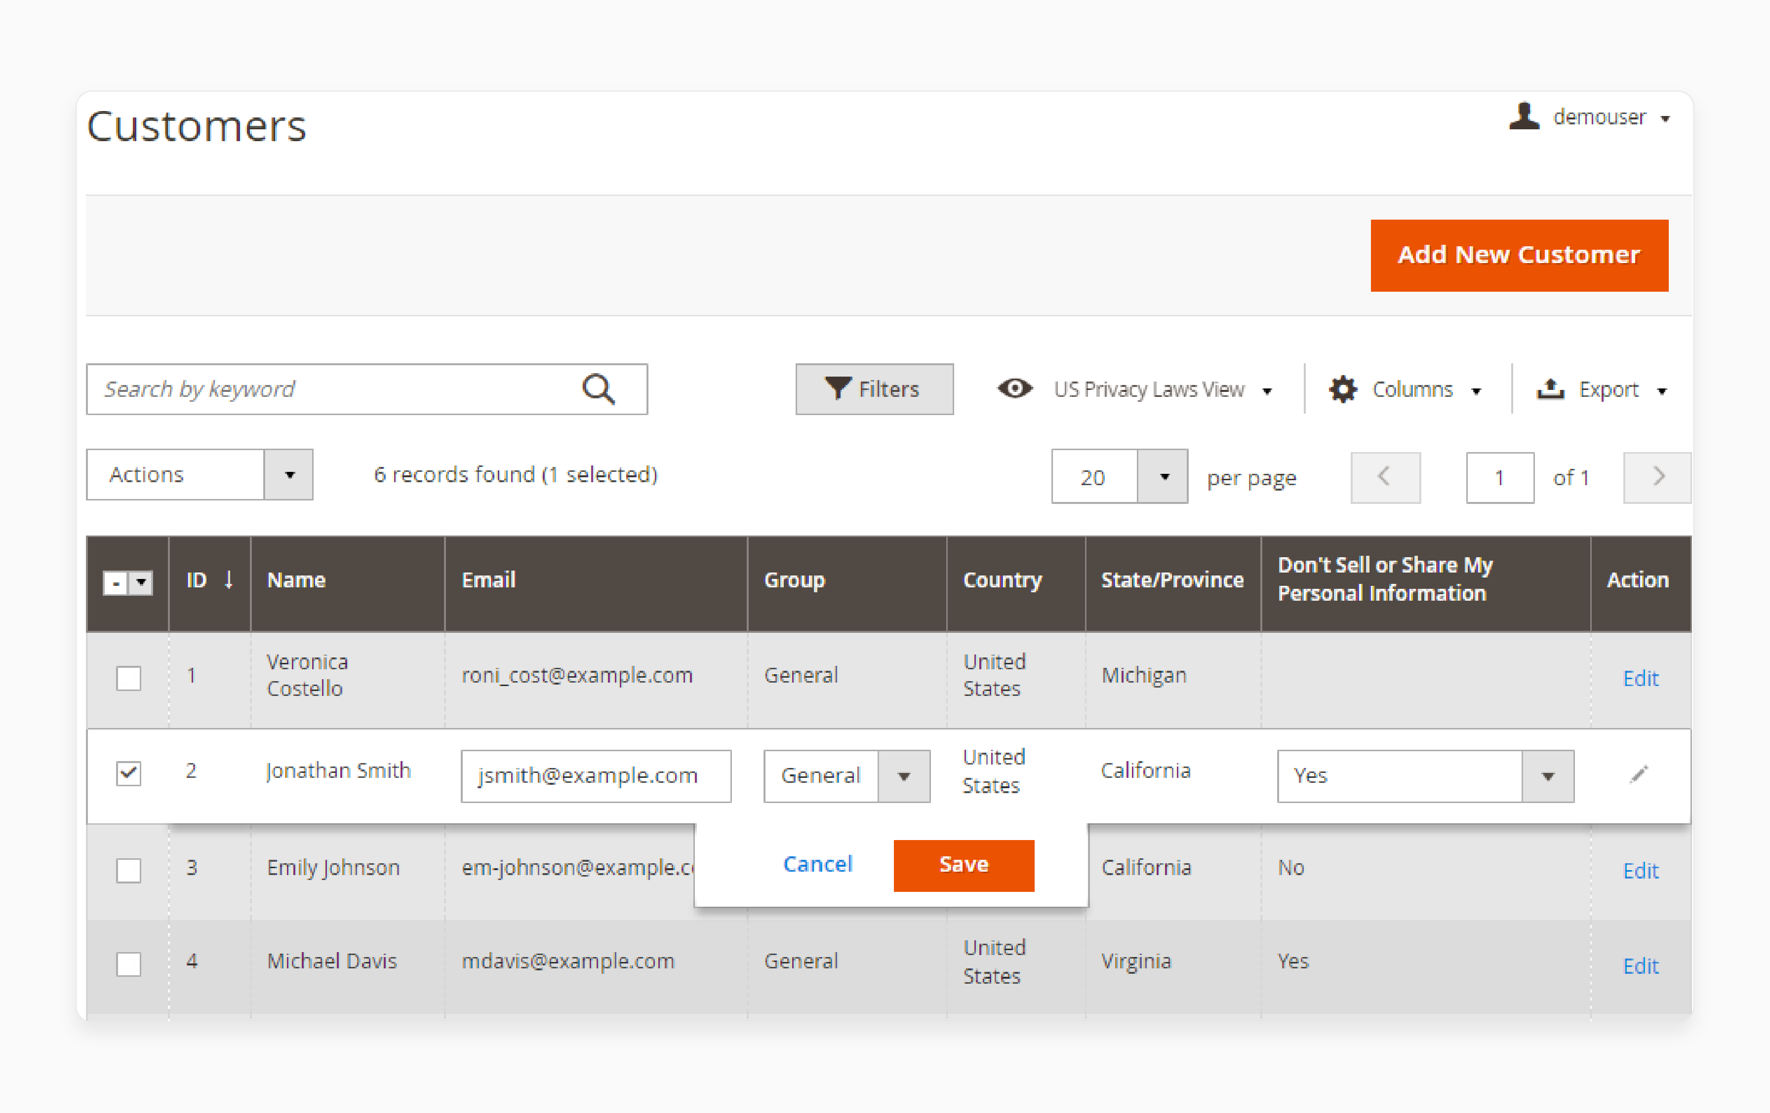Go to the next page arrow
Image resolution: width=1770 pixels, height=1113 pixels.
(1657, 477)
